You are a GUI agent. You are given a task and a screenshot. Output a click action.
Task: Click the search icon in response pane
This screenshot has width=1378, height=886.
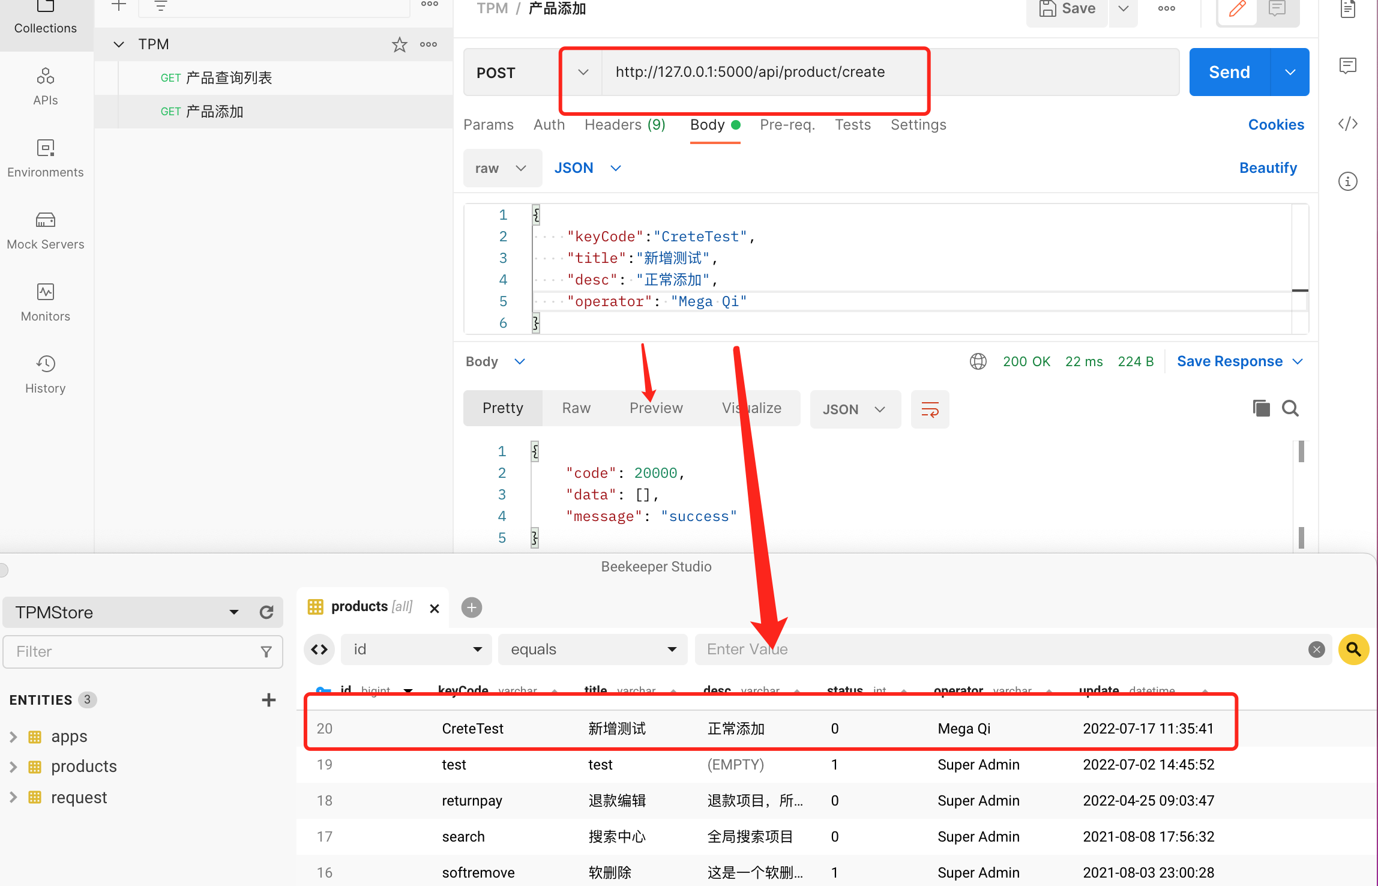(1290, 409)
